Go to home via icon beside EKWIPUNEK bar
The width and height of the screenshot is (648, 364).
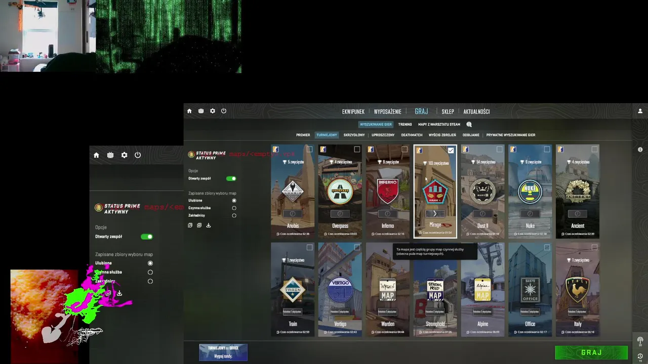189,111
